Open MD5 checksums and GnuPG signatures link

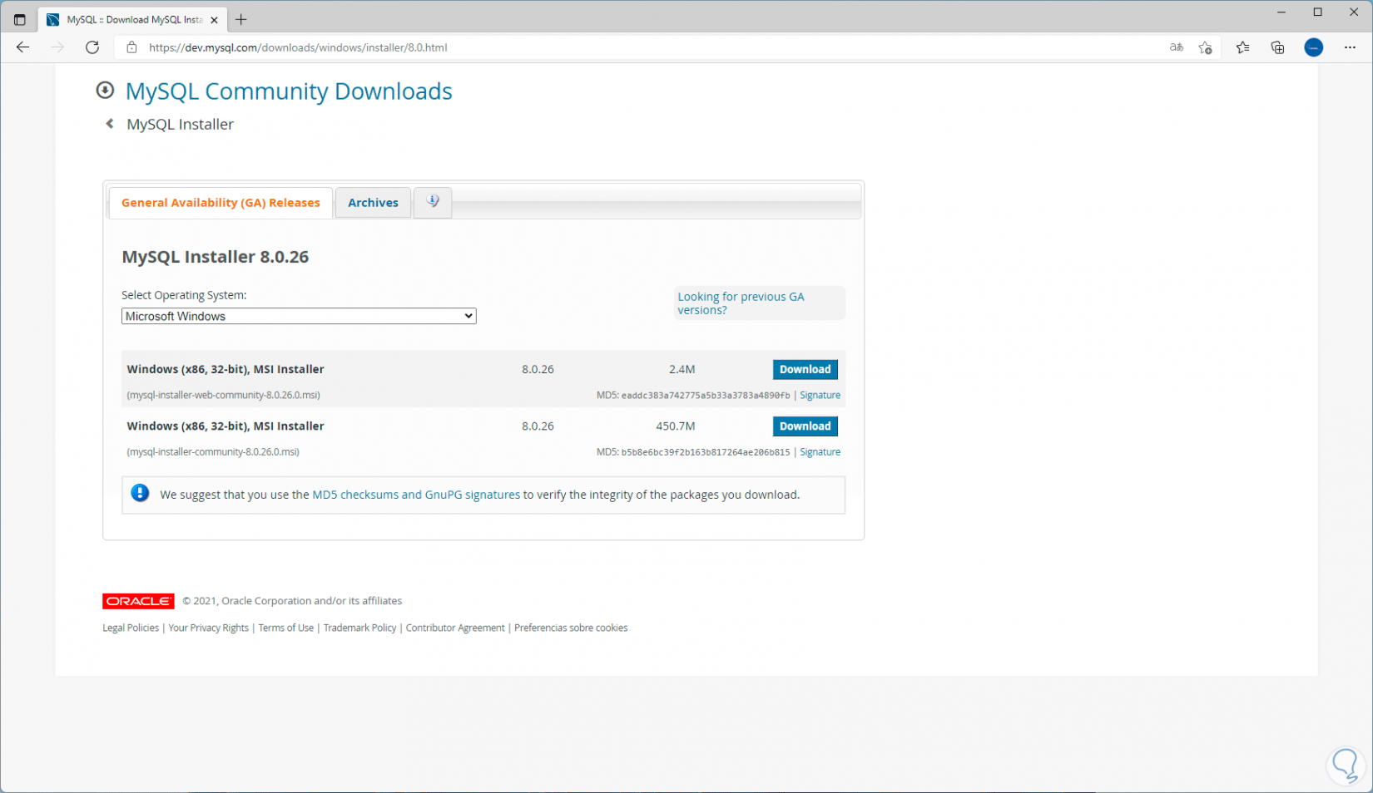coord(416,495)
